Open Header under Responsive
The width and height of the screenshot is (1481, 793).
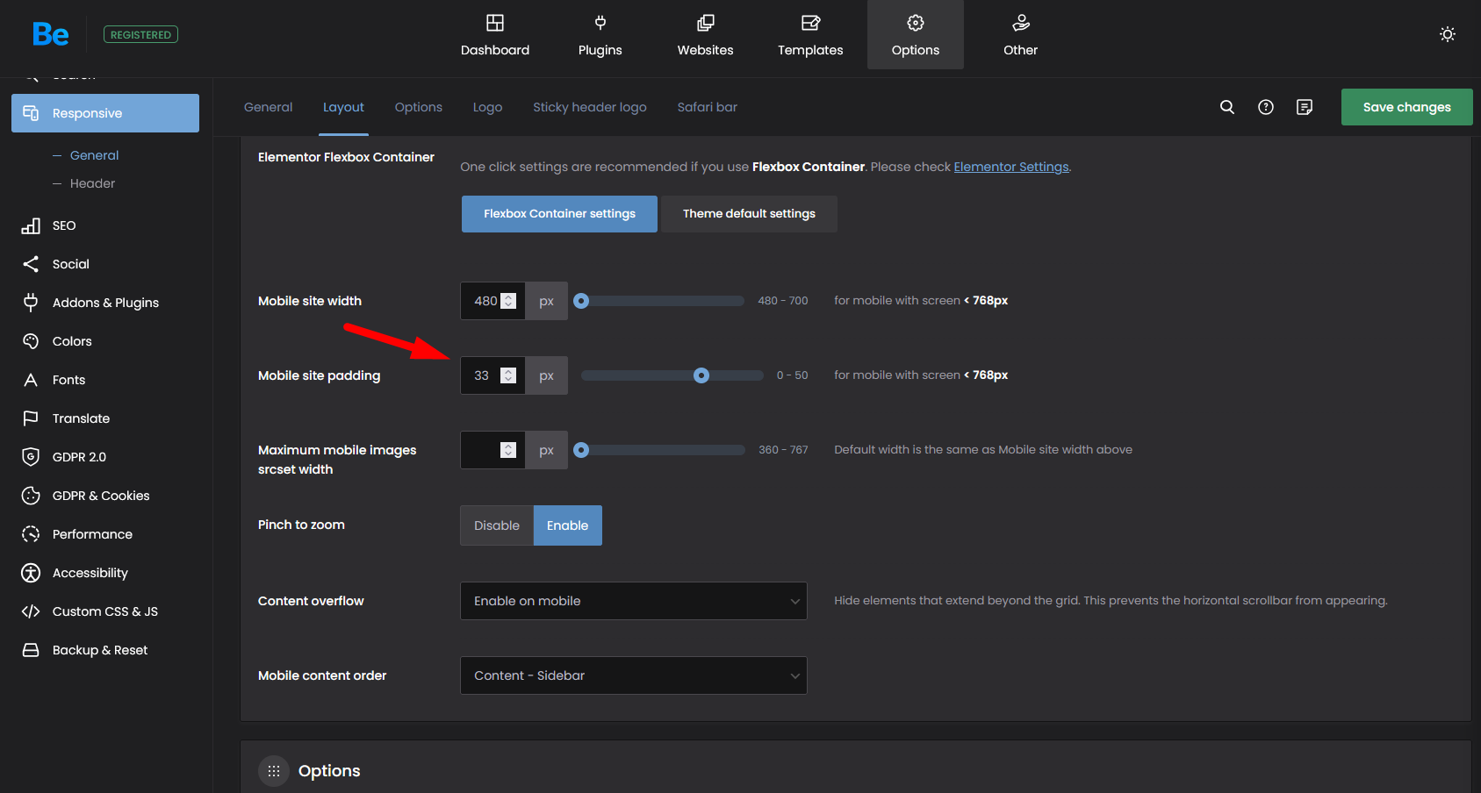point(92,183)
